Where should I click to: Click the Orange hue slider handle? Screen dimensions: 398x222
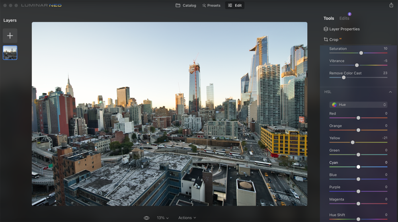pyautogui.click(x=358, y=130)
